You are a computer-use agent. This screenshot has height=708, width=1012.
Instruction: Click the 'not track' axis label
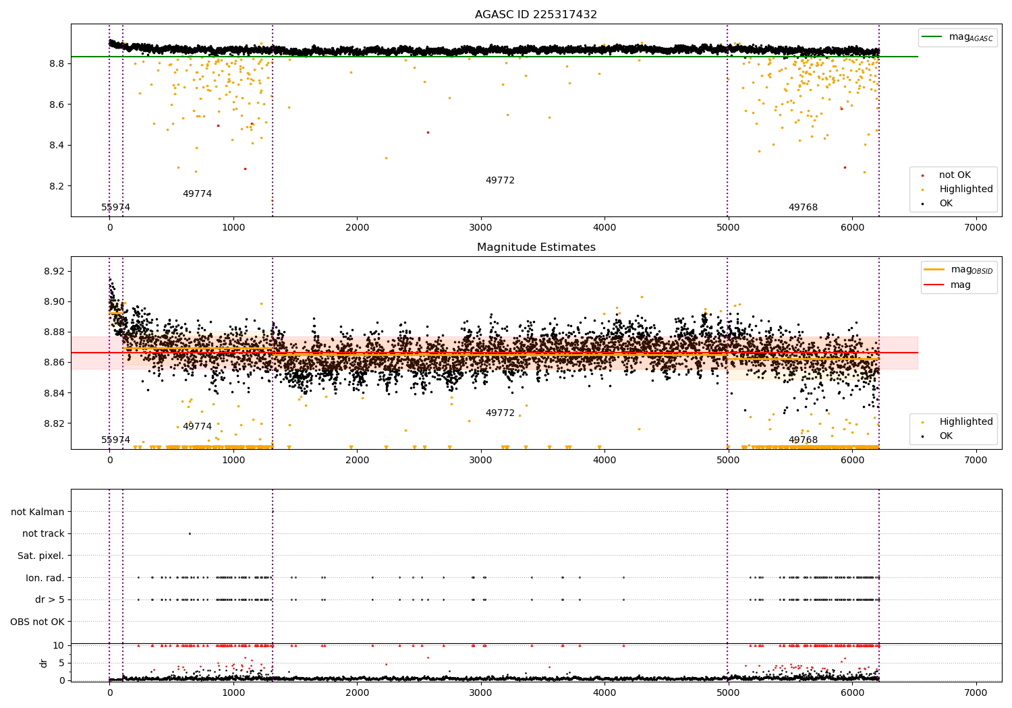coord(43,534)
